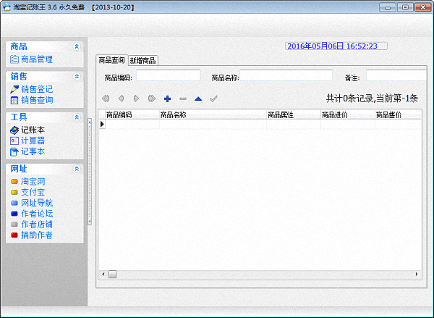
Task: Open 计算器 calculator tool
Action: 32,141
